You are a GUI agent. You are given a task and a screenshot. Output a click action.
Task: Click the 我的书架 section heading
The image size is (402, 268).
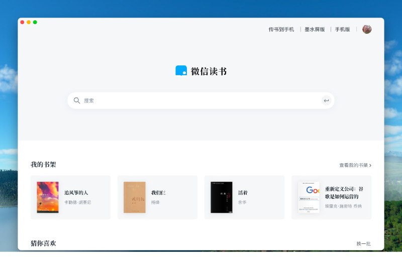point(43,164)
